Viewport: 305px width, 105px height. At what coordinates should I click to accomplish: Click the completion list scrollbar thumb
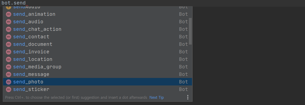(190, 31)
